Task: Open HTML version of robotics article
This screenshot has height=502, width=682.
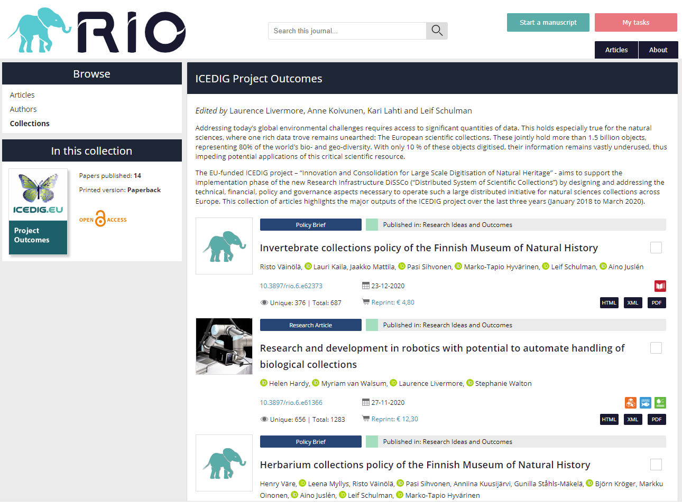Action: (609, 420)
